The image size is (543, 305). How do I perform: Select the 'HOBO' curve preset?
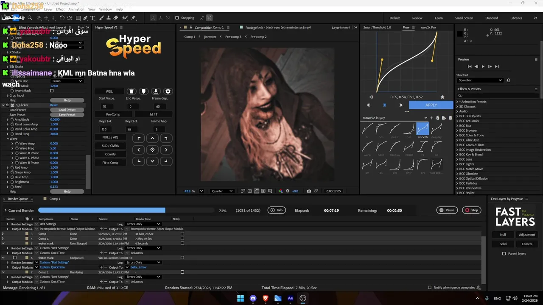point(409,148)
